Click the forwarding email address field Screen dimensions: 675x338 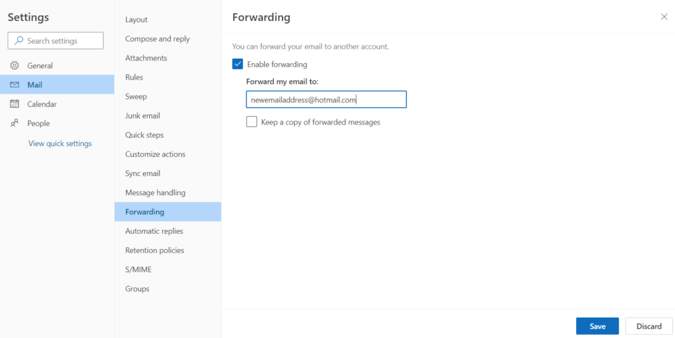[326, 99]
